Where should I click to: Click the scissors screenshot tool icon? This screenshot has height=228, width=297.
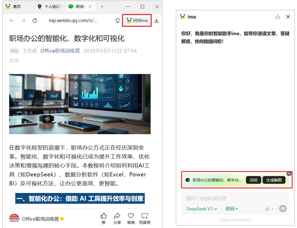click(x=267, y=209)
